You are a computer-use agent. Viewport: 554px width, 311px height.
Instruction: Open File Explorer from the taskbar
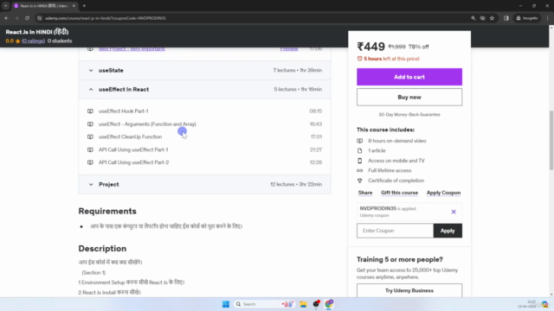coord(303,304)
